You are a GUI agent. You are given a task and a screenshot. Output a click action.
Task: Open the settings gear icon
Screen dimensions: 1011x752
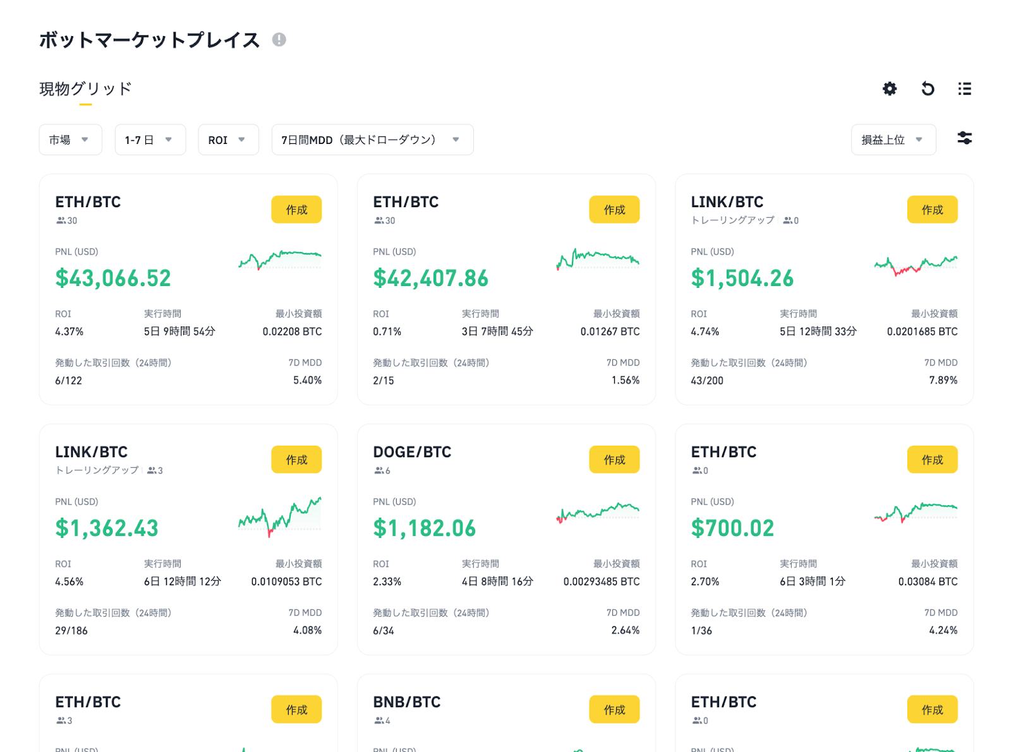pyautogui.click(x=890, y=88)
